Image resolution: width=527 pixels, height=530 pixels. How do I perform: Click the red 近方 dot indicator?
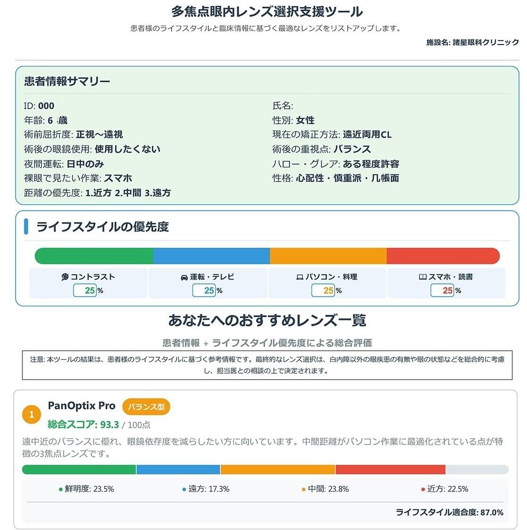424,489
